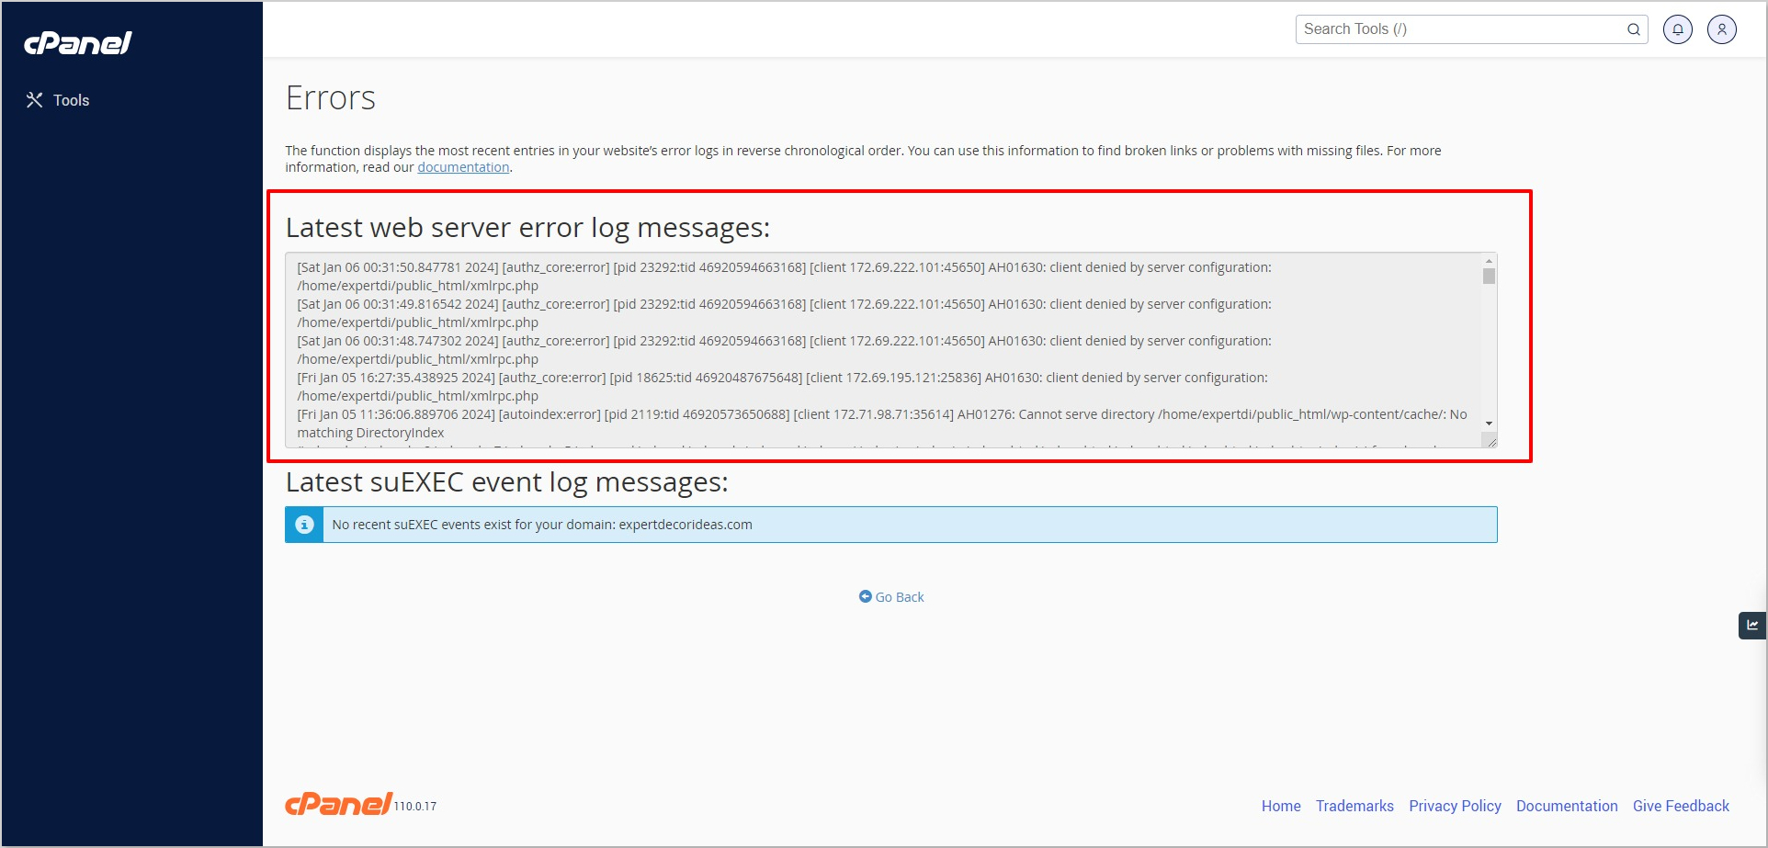Click the Go Back link
1768x848 pixels.
coord(891,597)
